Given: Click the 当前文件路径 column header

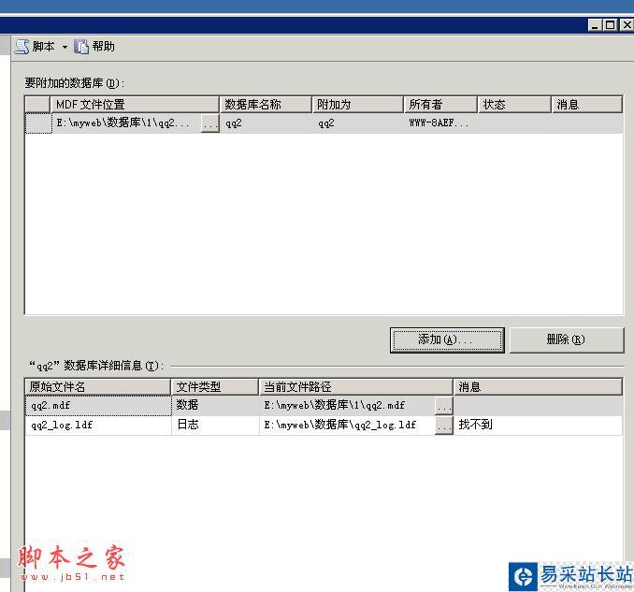Looking at the screenshot, I should 355,387.
